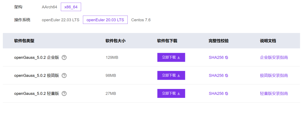Select AArch64 architecture option

pos(49,7)
